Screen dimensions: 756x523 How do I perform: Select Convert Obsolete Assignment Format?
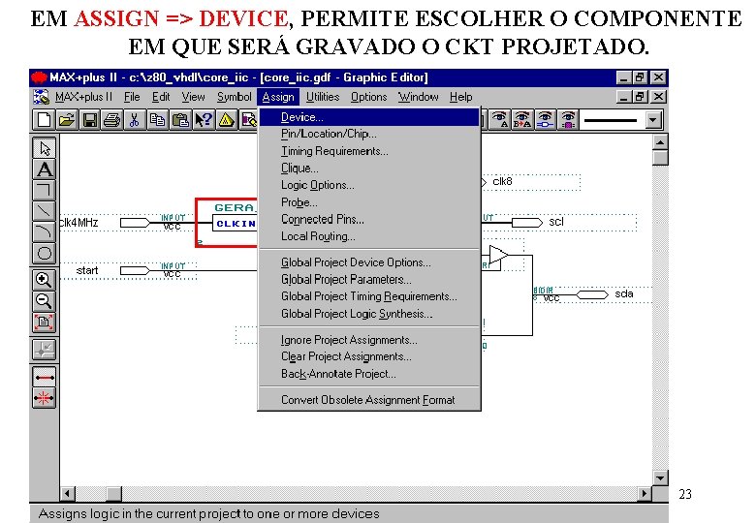tap(369, 400)
